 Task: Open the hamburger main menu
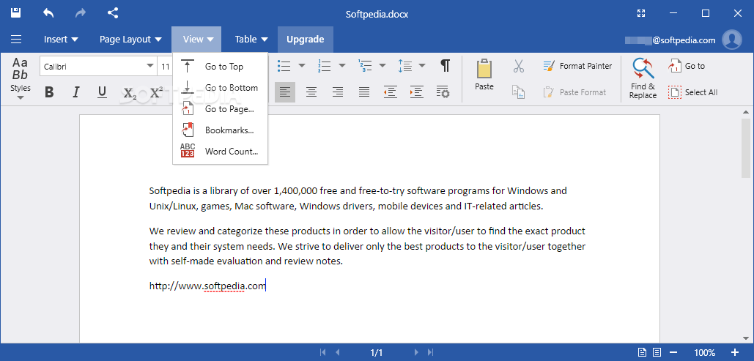pyautogui.click(x=16, y=40)
